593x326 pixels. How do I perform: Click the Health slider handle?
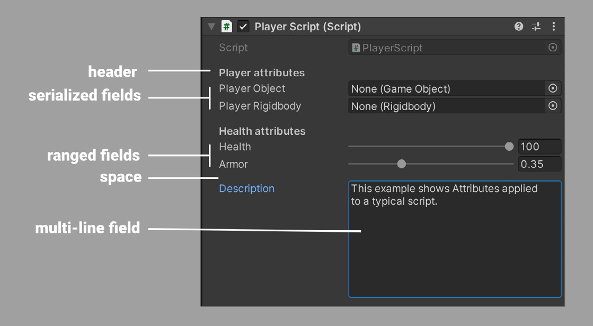click(509, 147)
